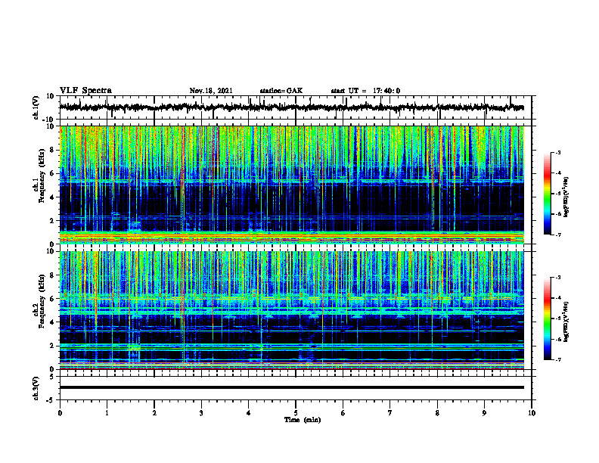Click the time axis tick label "5"
The height and width of the screenshot is (463, 599).
pyautogui.click(x=296, y=413)
